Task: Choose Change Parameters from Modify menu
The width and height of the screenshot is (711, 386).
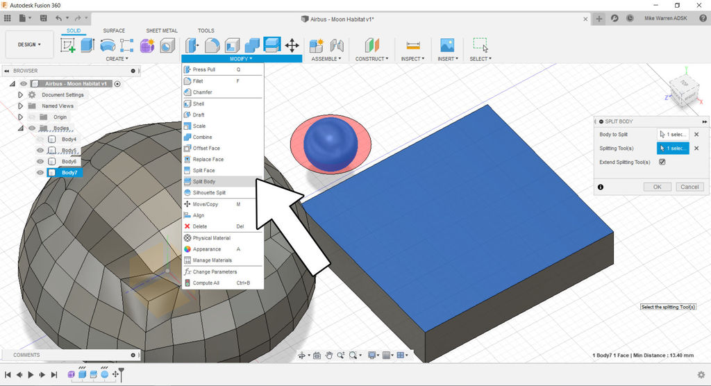Action: 222,271
